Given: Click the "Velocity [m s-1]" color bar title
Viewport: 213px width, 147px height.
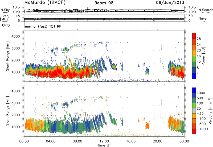Looking at the screenshot, I should pyautogui.click(x=210, y=111).
